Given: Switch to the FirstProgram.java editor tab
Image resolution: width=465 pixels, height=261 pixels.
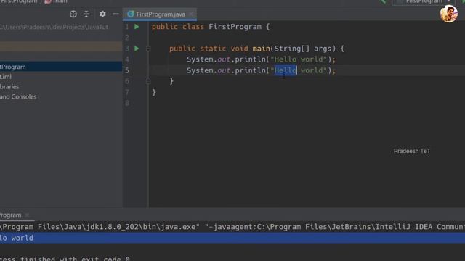Looking at the screenshot, I should 161,14.
